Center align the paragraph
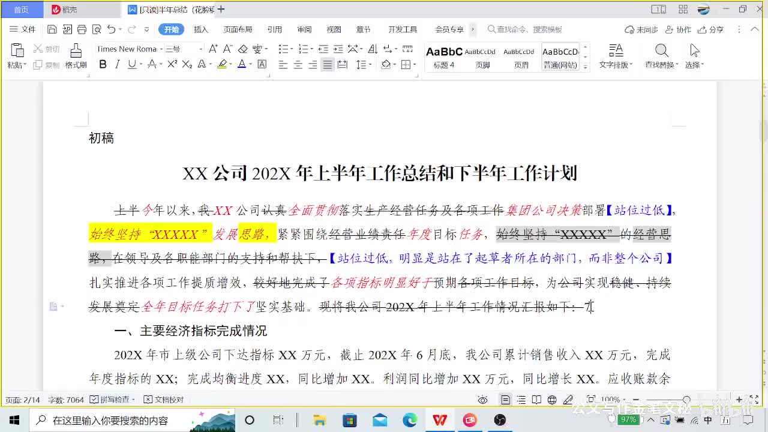This screenshot has height=432, width=768. click(x=298, y=64)
